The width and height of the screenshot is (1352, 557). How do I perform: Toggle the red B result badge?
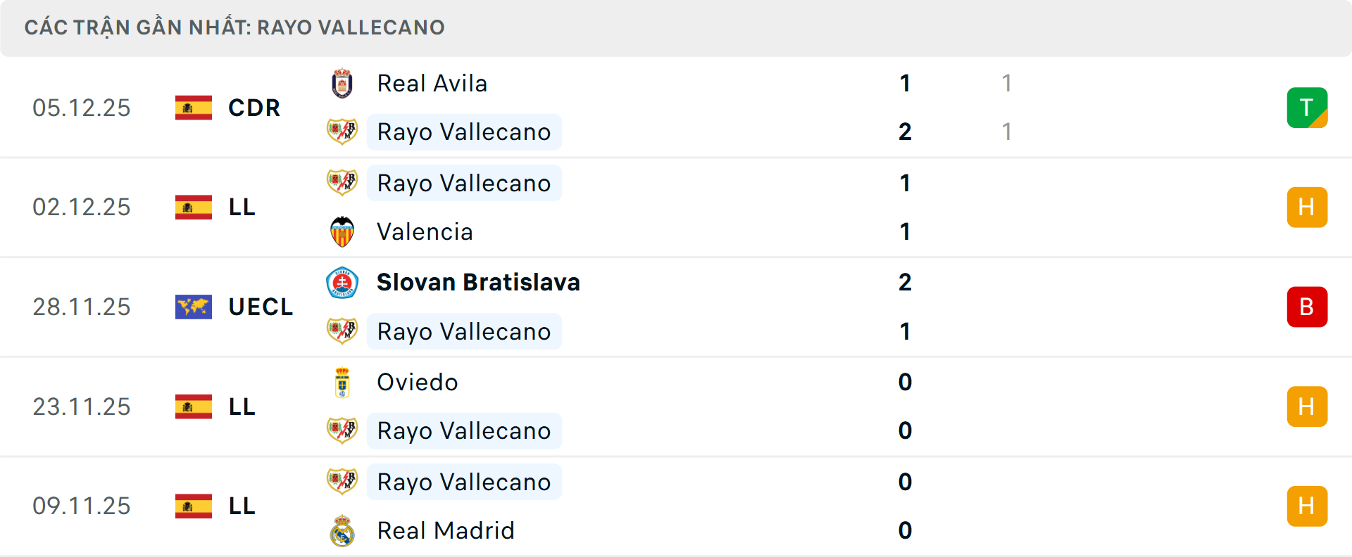pos(1307,307)
